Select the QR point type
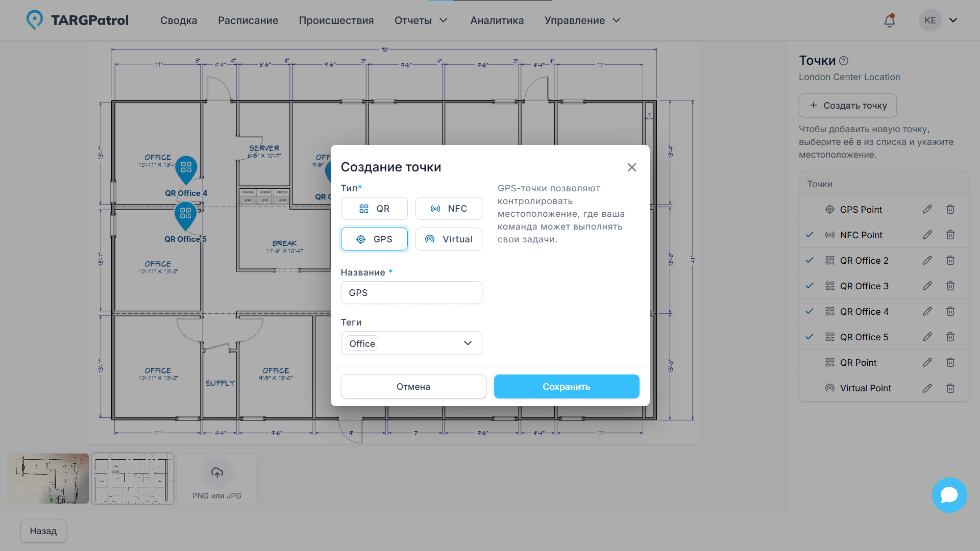The width and height of the screenshot is (980, 551). point(374,208)
